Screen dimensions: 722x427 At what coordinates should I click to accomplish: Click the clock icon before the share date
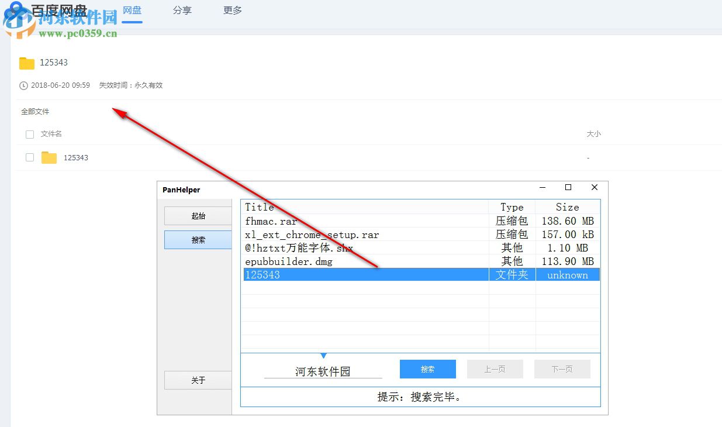click(x=23, y=85)
